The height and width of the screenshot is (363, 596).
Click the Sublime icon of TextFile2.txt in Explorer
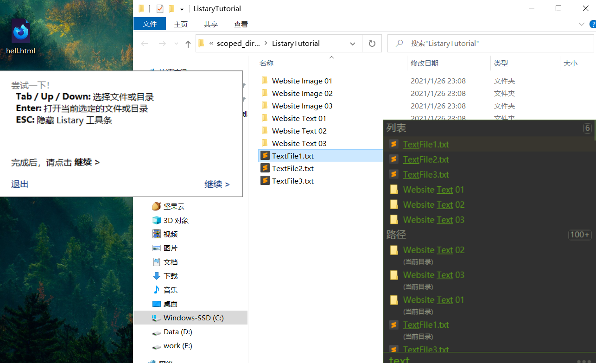[x=265, y=168]
